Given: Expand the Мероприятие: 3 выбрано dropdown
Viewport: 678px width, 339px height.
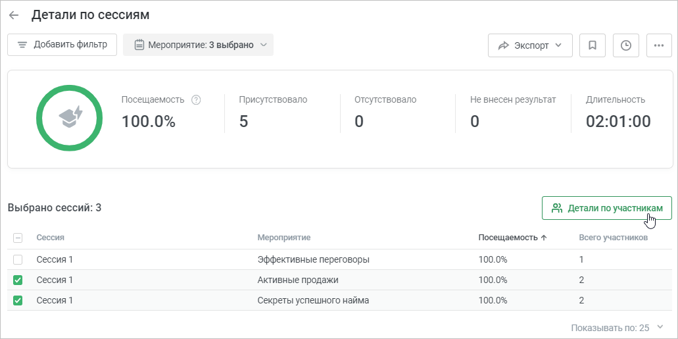Looking at the screenshot, I should point(198,45).
